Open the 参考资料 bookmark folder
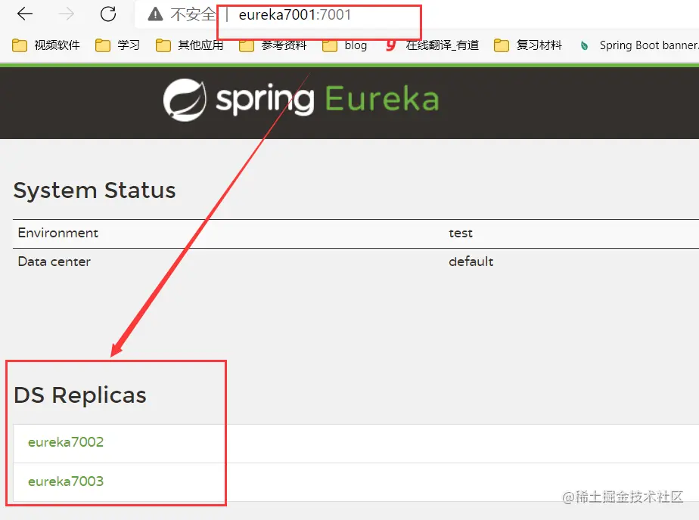This screenshot has height=520, width=699. [x=273, y=45]
